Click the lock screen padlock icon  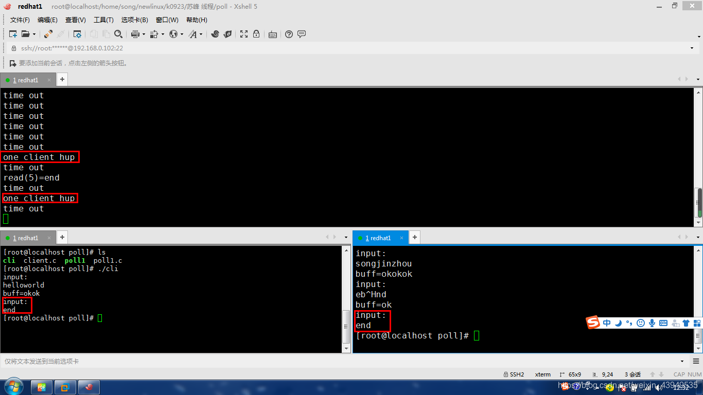pos(256,34)
